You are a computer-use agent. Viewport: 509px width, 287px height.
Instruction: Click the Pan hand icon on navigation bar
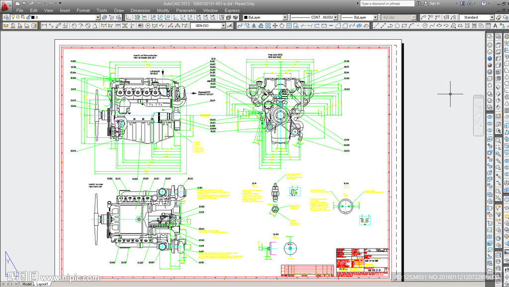pyautogui.click(x=479, y=114)
